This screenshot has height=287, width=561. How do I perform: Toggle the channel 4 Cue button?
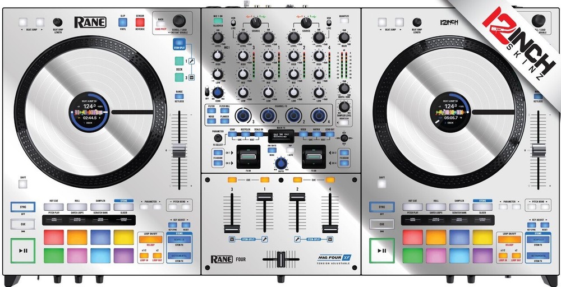(x=330, y=180)
